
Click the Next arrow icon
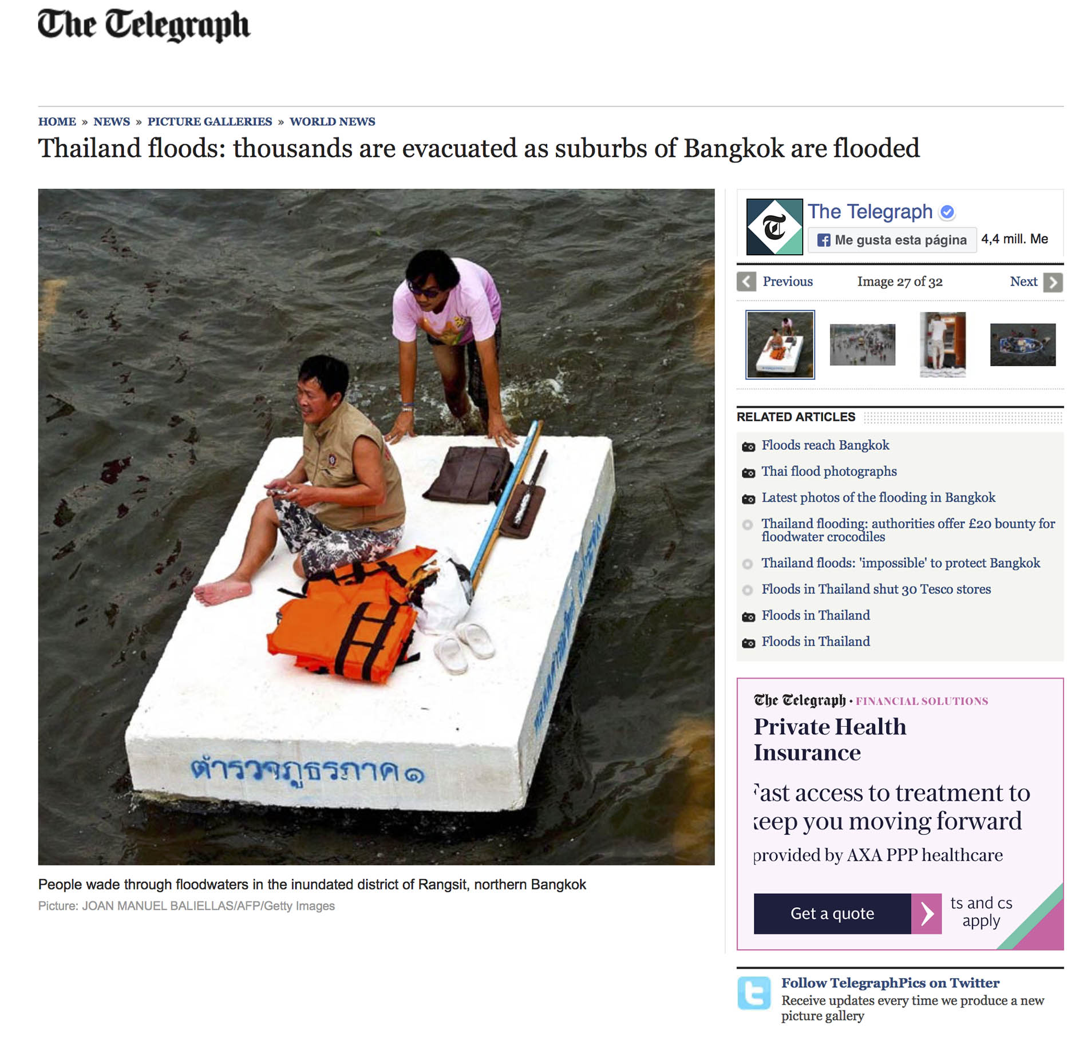tap(1053, 282)
